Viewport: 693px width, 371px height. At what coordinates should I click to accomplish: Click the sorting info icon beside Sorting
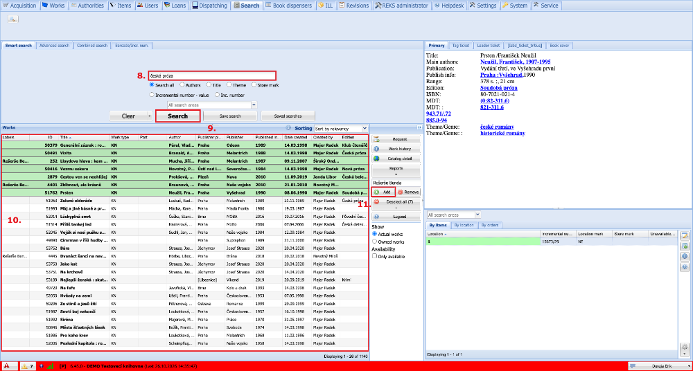(288, 129)
